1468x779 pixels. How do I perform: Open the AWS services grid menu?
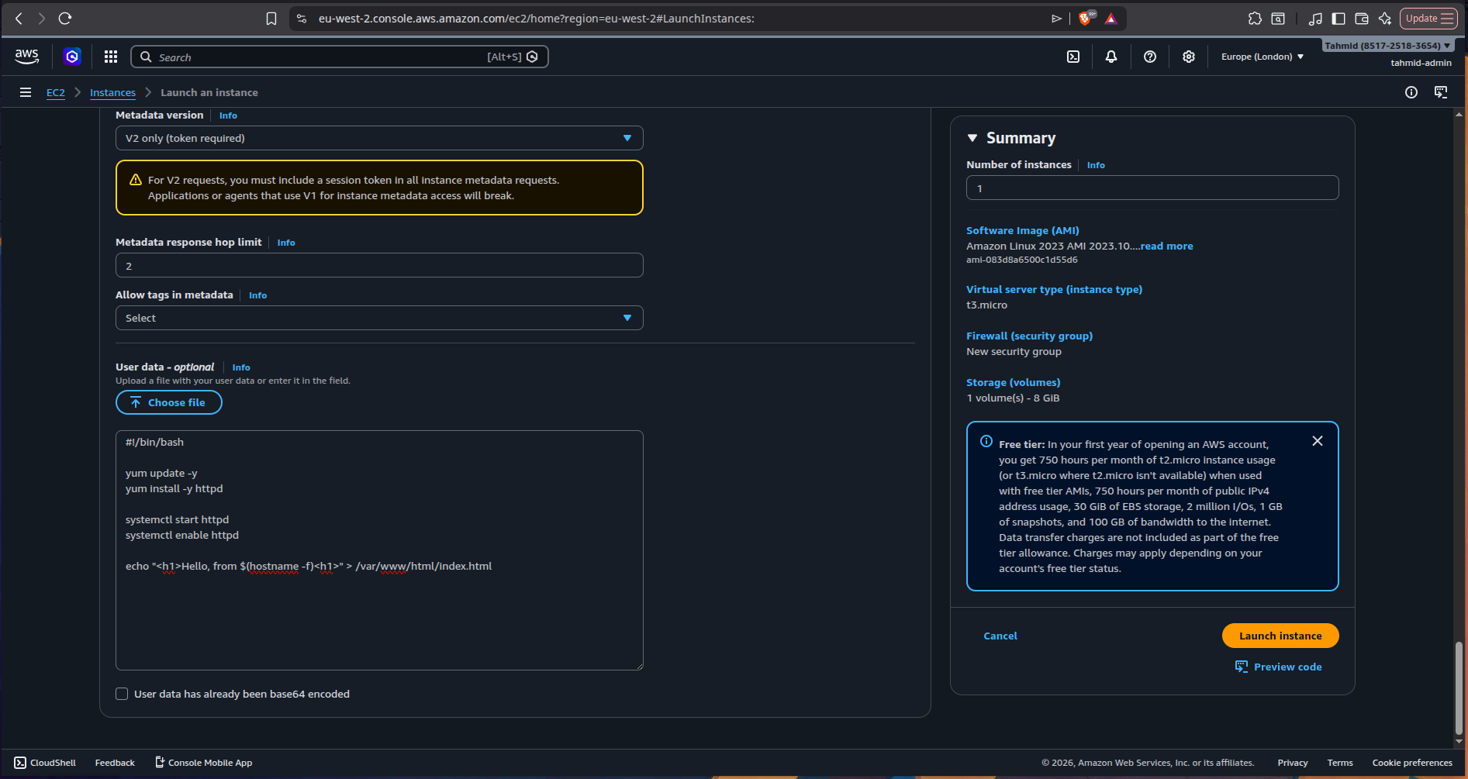coord(111,57)
